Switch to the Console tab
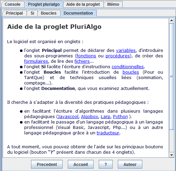 [13, 4]
